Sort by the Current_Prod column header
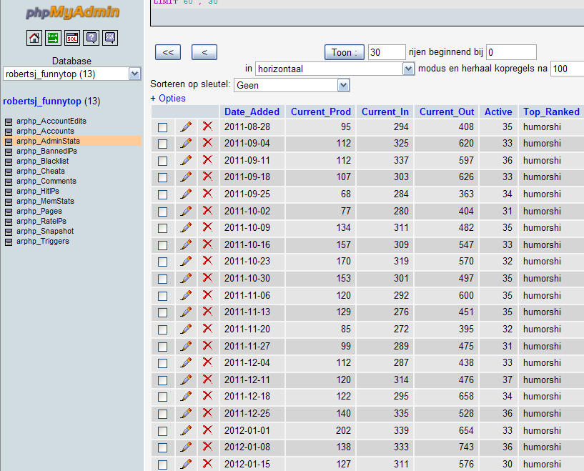Screen dimensions: 584x471 tap(321, 111)
